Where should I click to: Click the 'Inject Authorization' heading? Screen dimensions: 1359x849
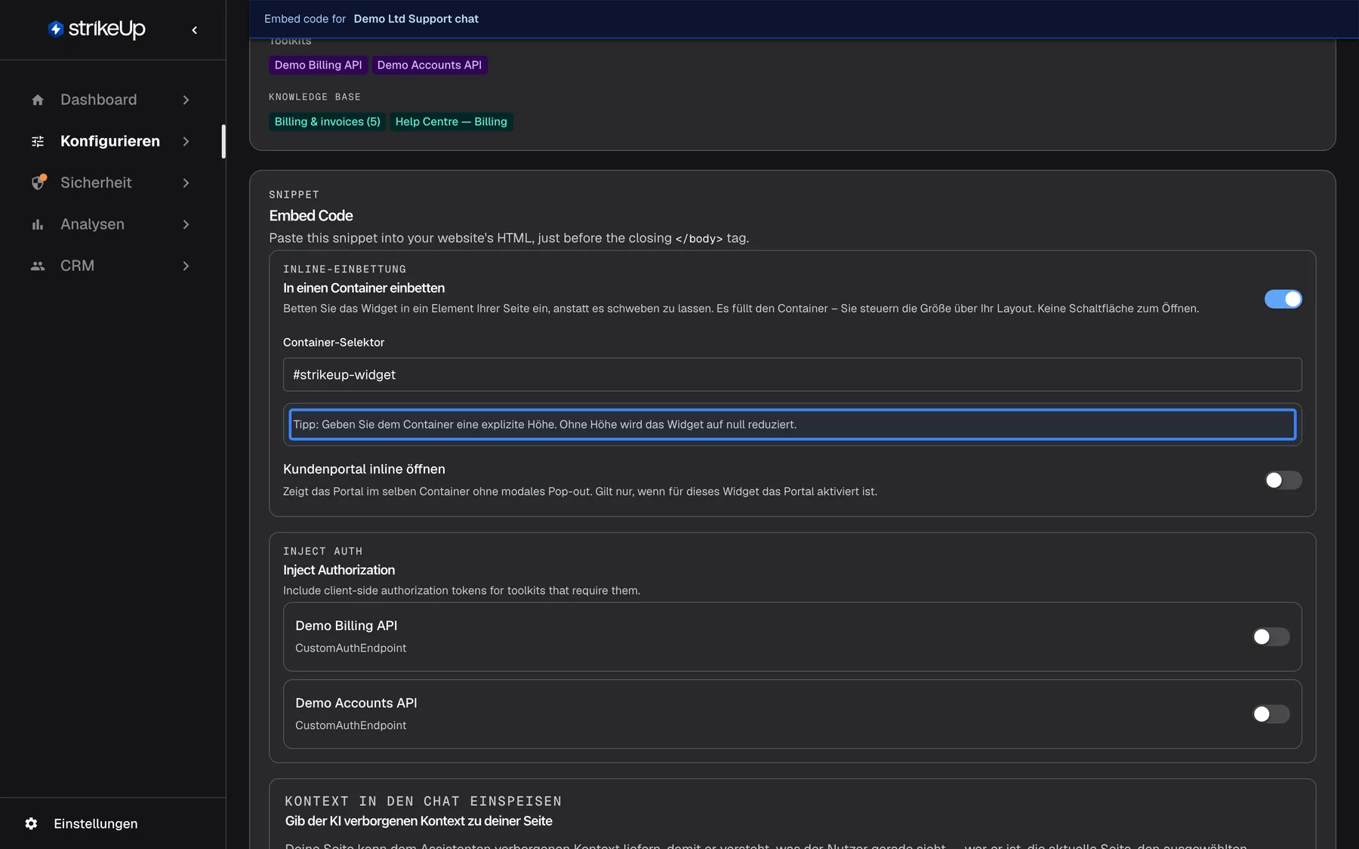pyautogui.click(x=339, y=570)
